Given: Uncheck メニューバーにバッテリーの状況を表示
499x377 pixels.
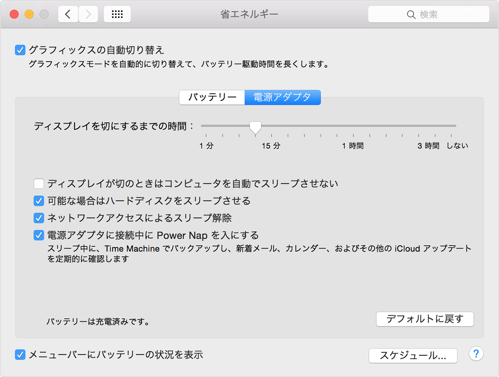Looking at the screenshot, I should 20,355.
